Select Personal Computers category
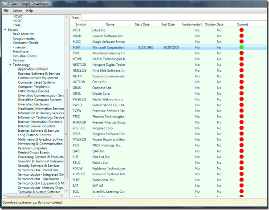 [33, 148]
